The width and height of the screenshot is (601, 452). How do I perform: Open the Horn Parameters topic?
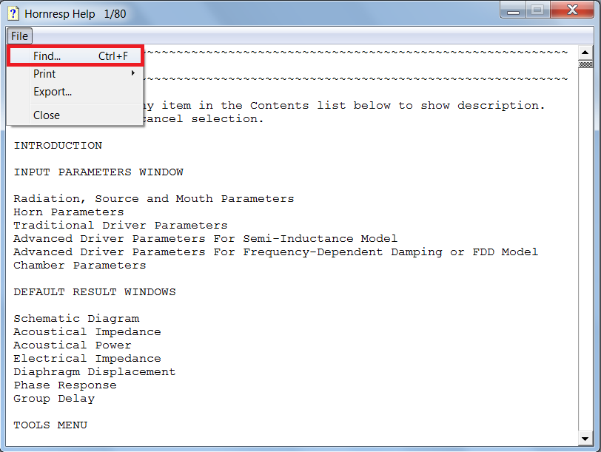(x=69, y=212)
